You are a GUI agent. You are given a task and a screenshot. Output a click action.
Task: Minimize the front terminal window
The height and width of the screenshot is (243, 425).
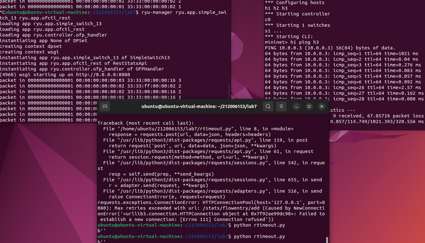point(296,107)
